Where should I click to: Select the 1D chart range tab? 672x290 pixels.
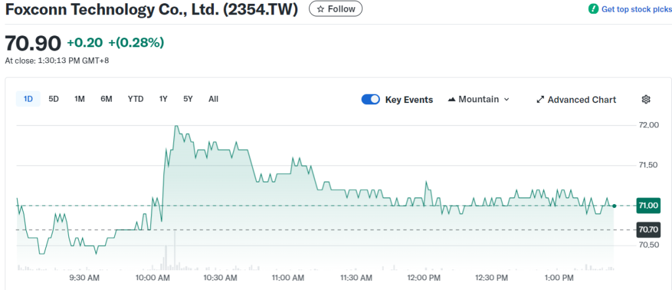coord(28,99)
